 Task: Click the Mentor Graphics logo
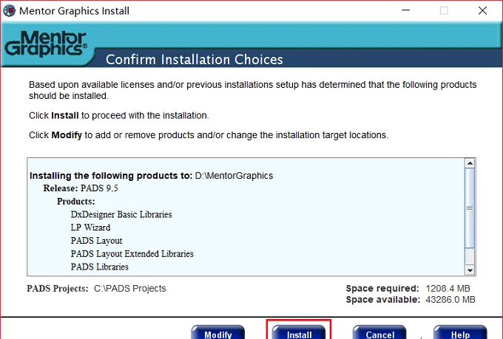coord(46,44)
